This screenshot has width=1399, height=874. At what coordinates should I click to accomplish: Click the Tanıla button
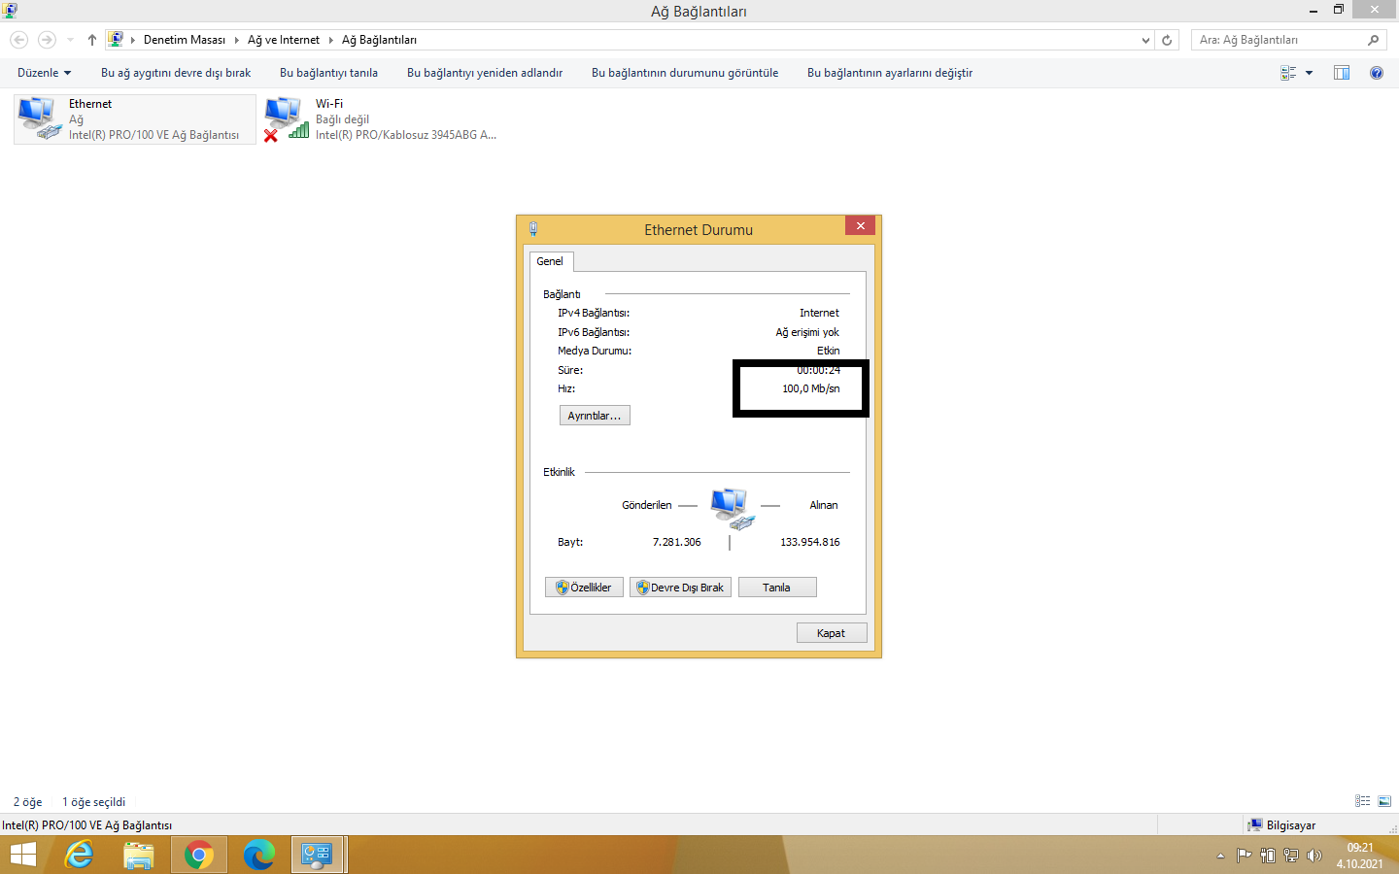(x=777, y=588)
